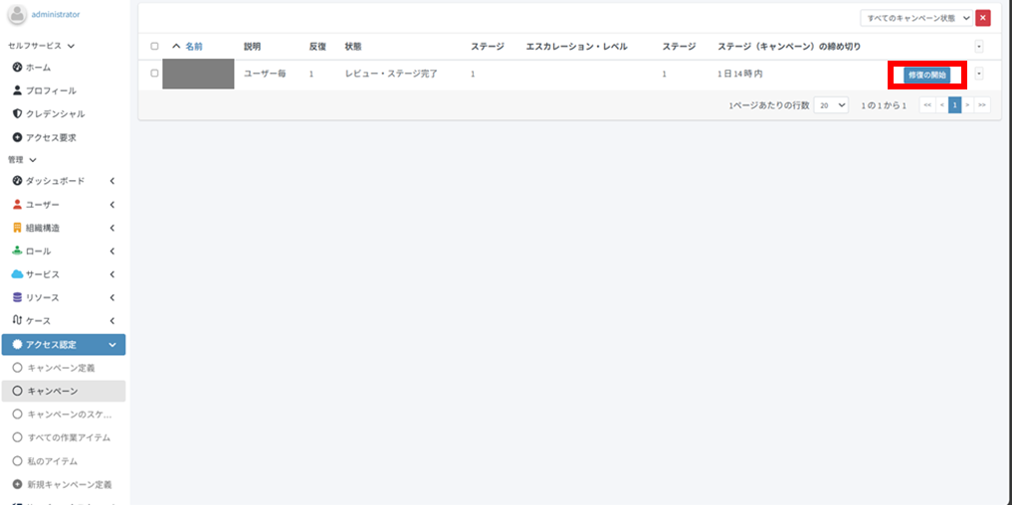
Task: Click the purple リソース database icon
Action: [x=18, y=297]
